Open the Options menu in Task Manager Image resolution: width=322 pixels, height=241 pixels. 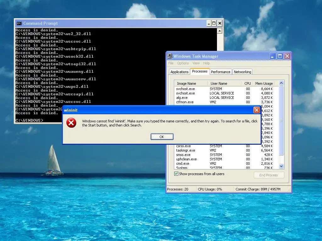coord(183,63)
